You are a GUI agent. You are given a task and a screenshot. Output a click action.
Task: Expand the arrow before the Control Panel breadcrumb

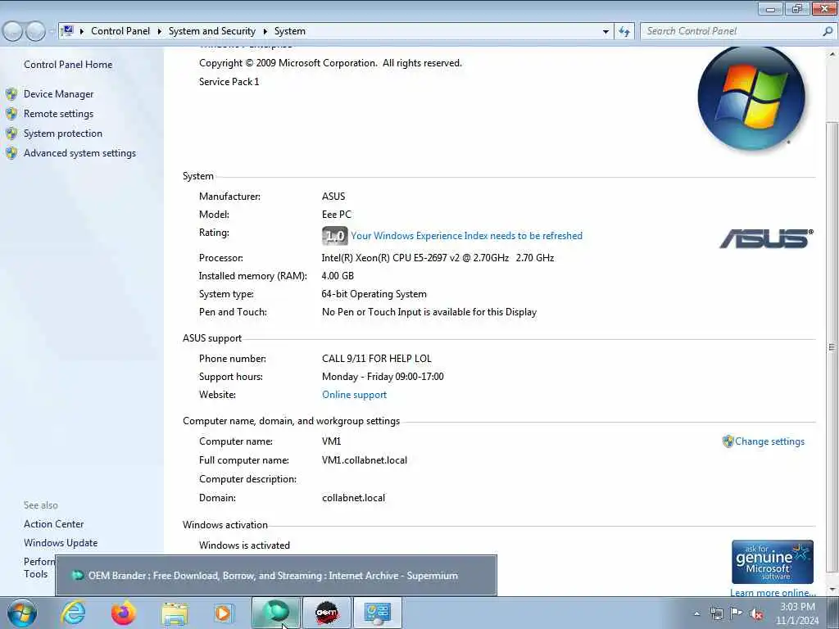[82, 32]
